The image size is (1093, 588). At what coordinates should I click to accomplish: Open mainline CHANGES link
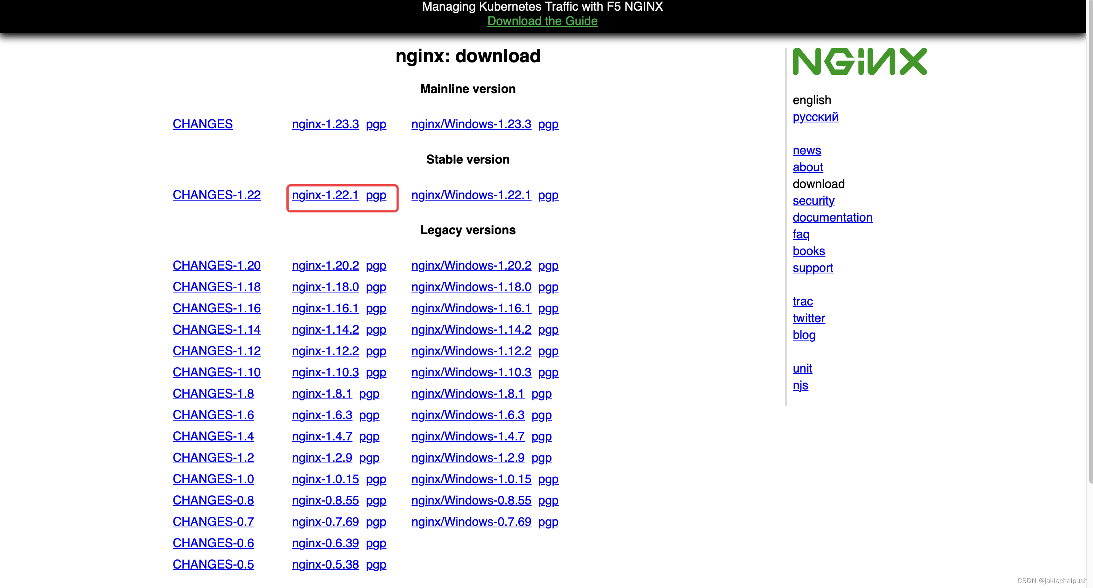coord(203,124)
